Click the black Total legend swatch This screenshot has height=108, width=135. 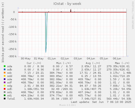tap(5, 99)
